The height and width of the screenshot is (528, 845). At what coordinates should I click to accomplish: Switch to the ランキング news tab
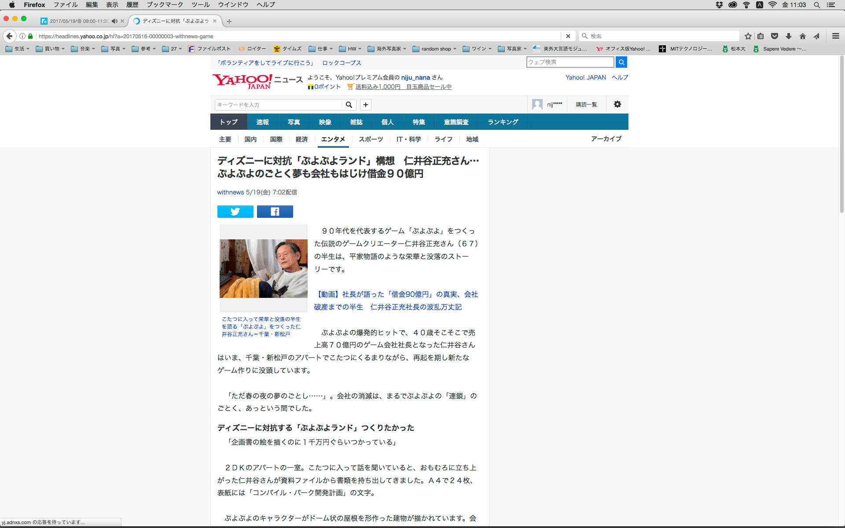coord(503,122)
